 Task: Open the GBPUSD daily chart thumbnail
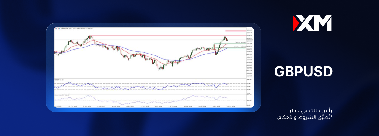(x=154, y=67)
